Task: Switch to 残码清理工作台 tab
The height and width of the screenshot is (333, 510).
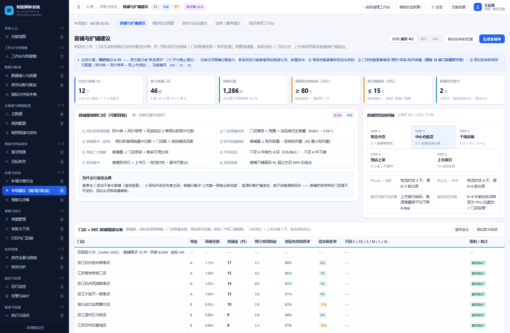Action: (x=261, y=23)
